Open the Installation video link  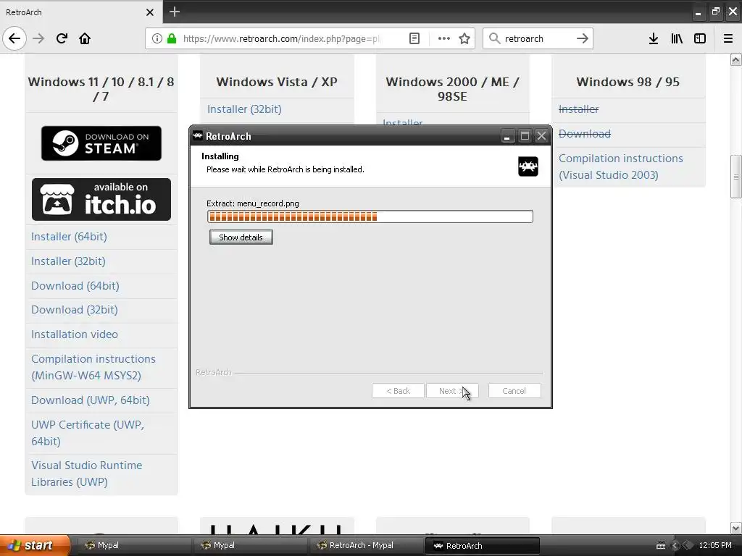[75, 334]
